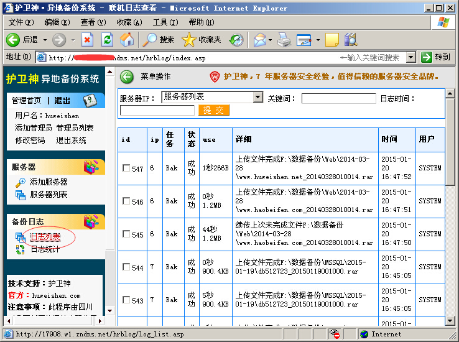Tick the checkbox for log 547
Screen dimensions: 459x342
(x=126, y=169)
